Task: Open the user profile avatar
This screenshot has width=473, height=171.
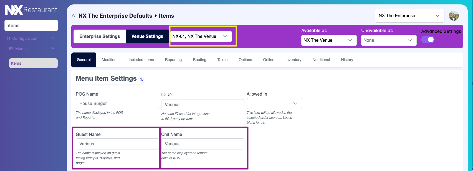Action: (454, 16)
